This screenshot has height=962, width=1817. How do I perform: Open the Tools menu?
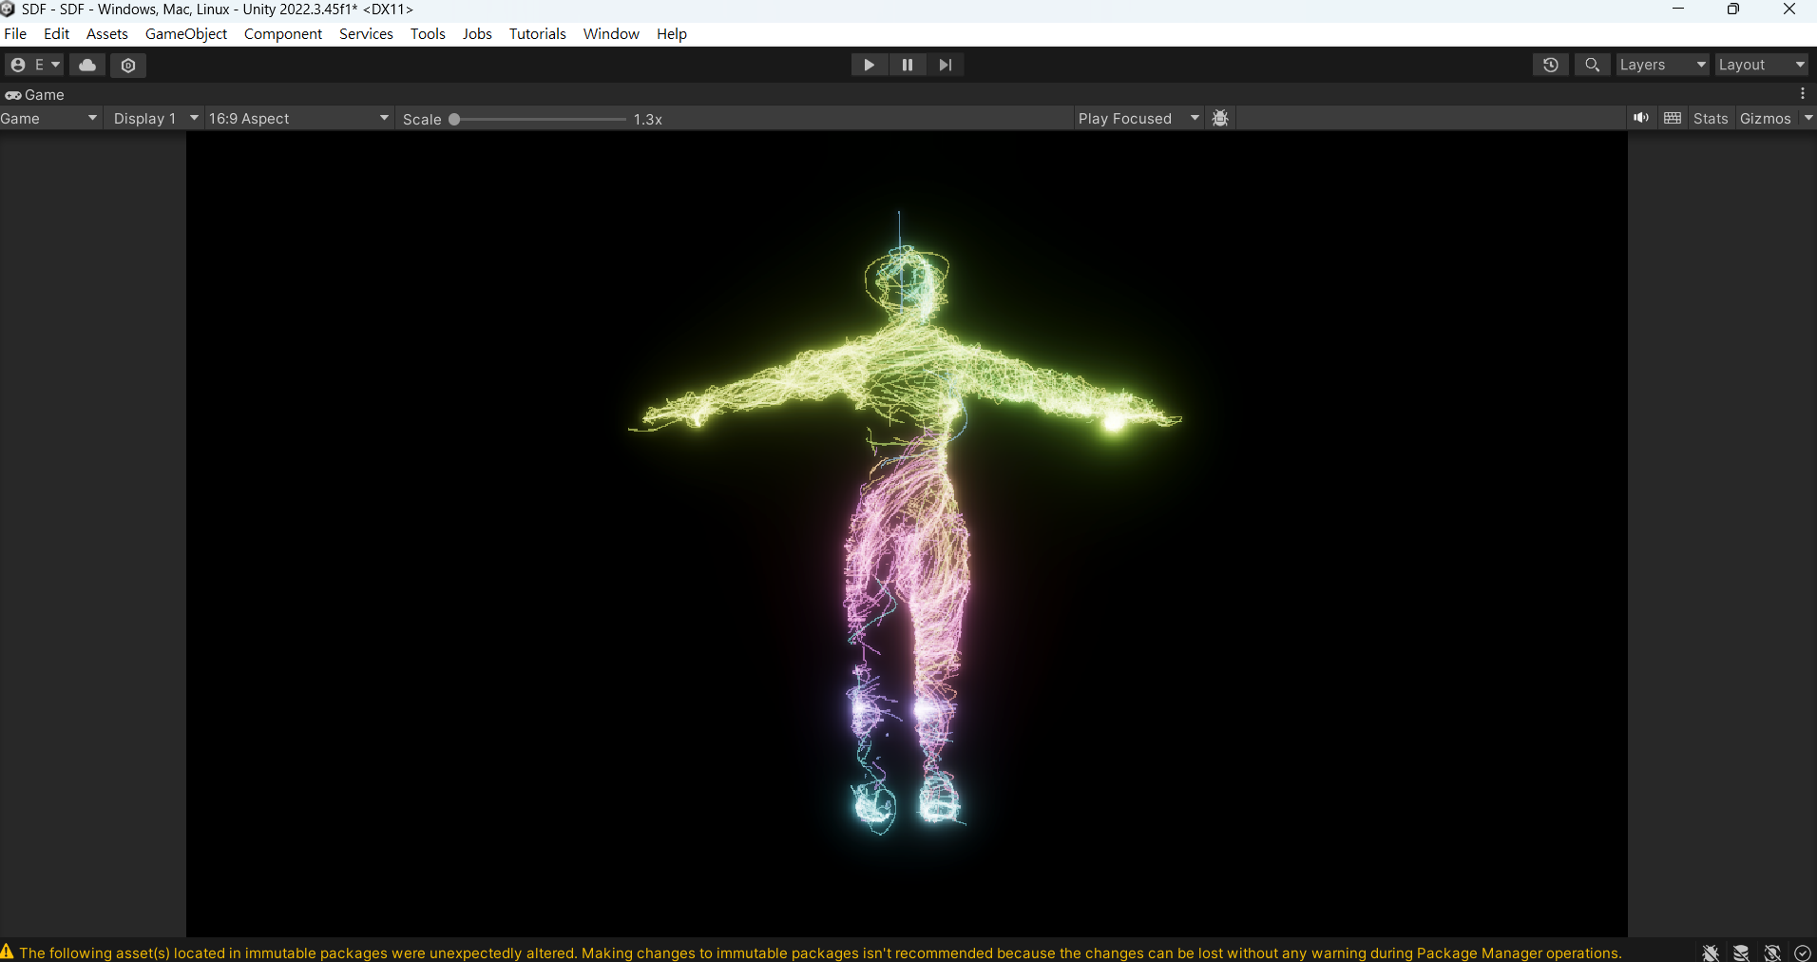(x=428, y=33)
